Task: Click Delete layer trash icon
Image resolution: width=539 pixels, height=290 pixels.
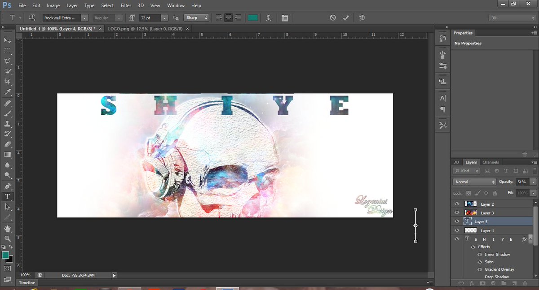Action: (x=526, y=283)
